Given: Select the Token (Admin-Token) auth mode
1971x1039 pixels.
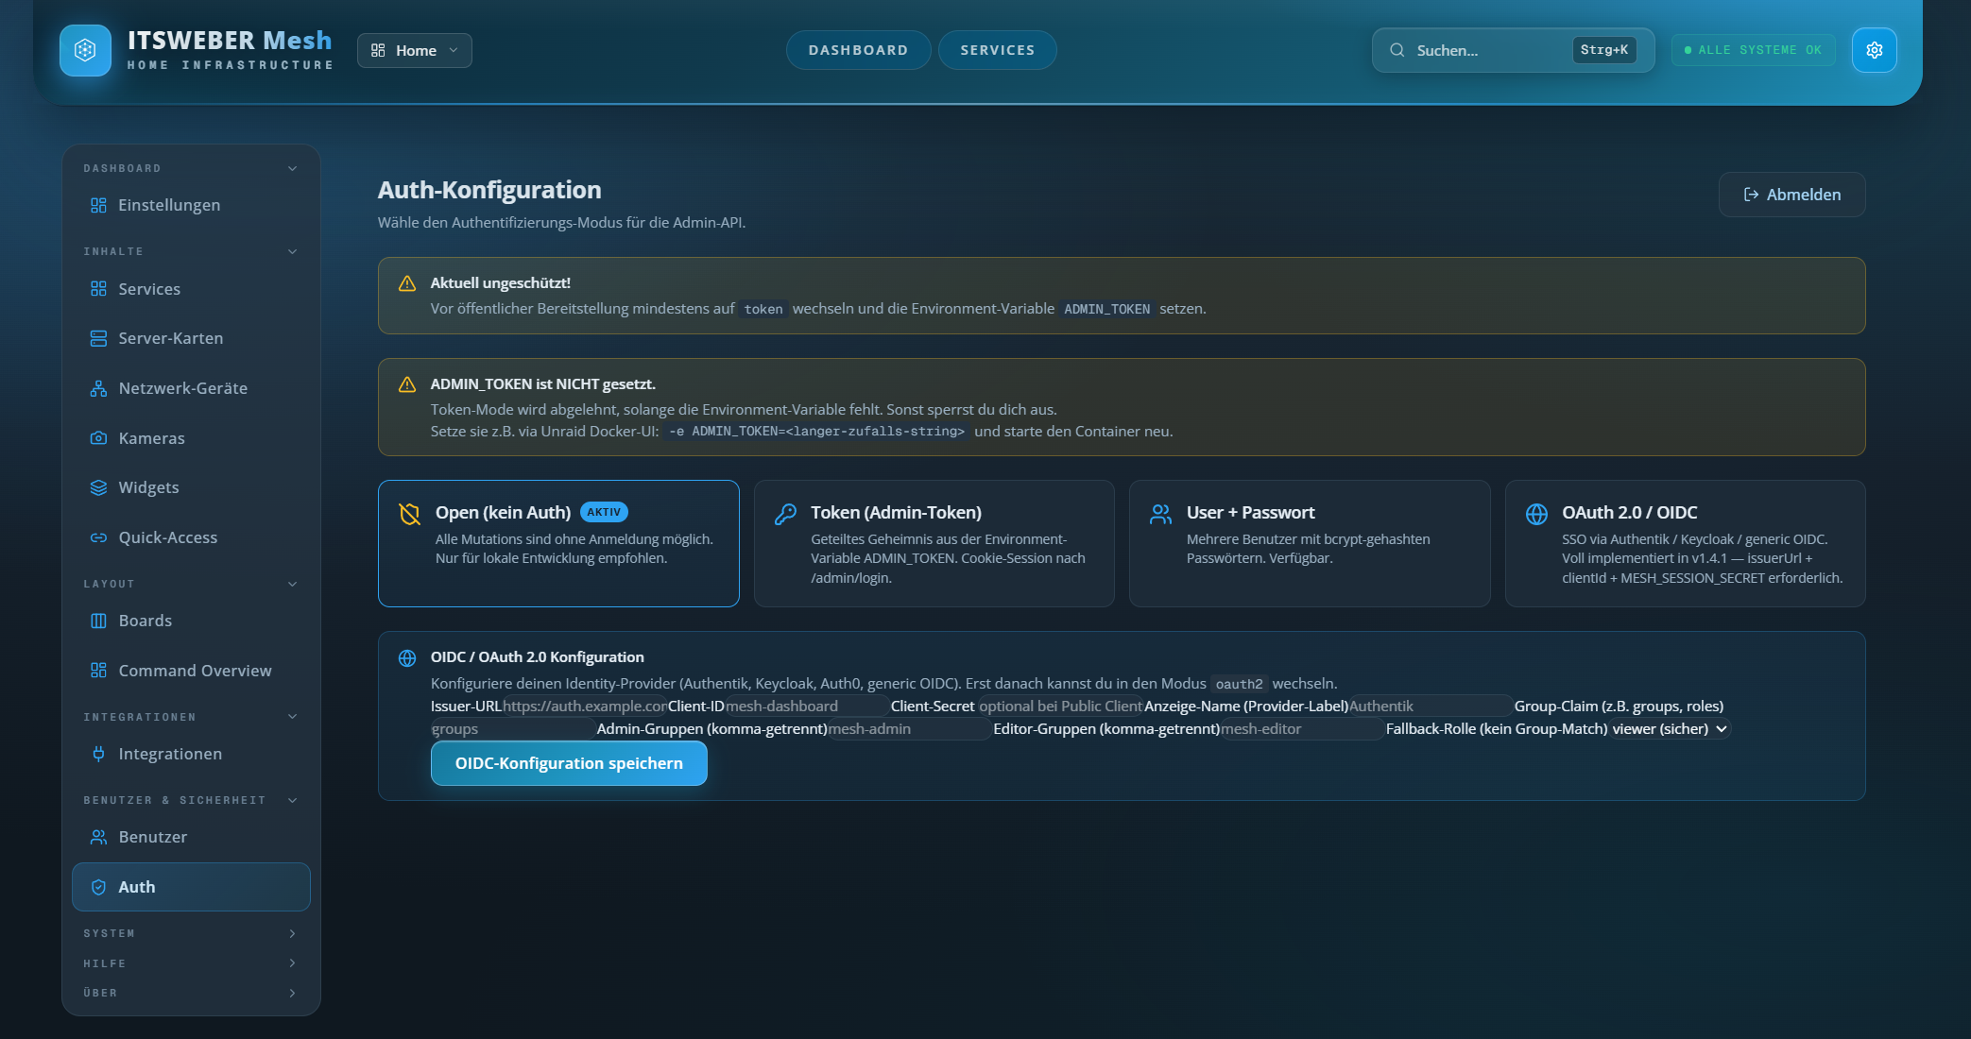Looking at the screenshot, I should (934, 543).
